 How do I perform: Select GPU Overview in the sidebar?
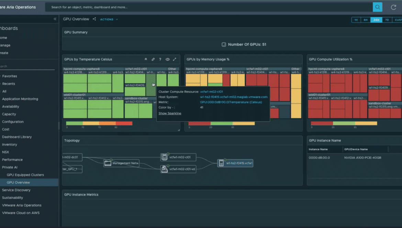[x=18, y=182]
